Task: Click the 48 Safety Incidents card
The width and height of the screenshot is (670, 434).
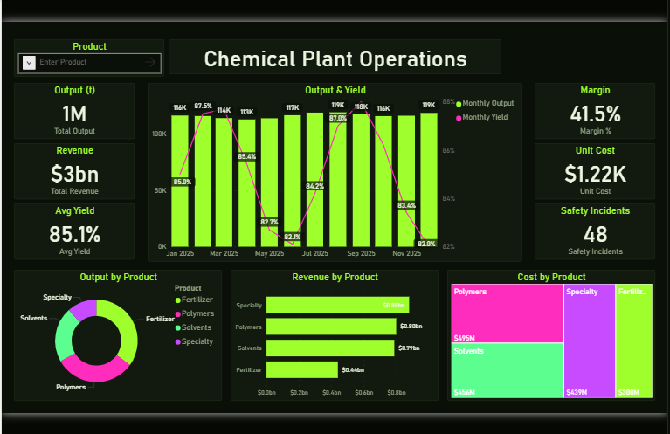Action: tap(595, 232)
